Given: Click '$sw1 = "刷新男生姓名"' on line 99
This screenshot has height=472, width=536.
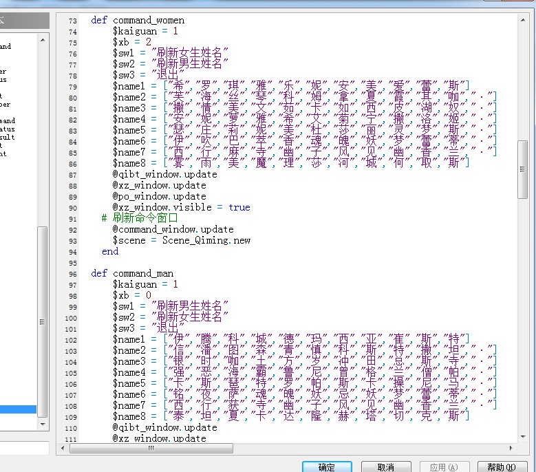Looking at the screenshot, I should (x=170, y=306).
